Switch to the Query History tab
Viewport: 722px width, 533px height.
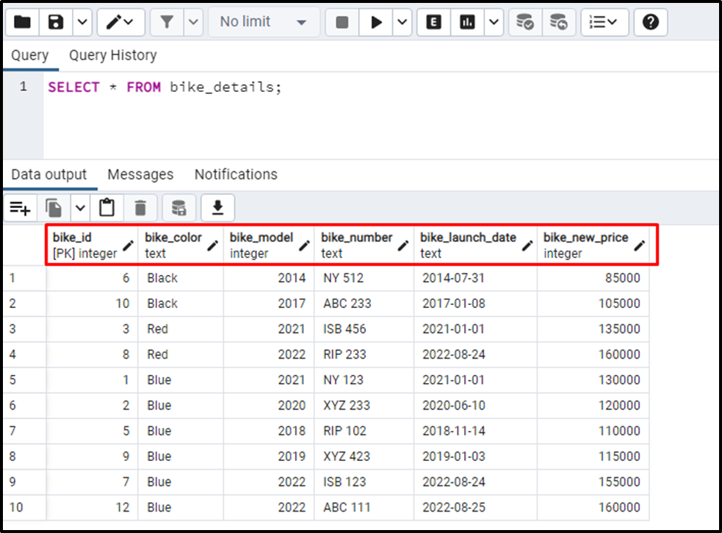pos(112,55)
